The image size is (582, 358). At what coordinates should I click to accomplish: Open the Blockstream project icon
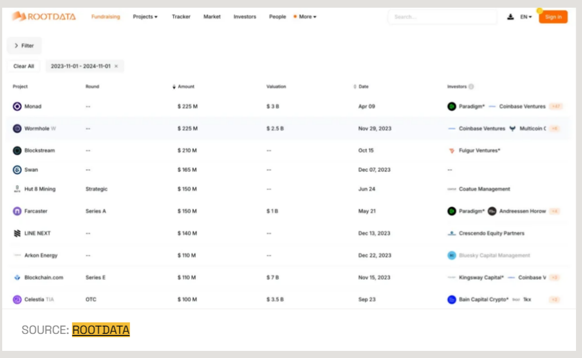coord(17,150)
